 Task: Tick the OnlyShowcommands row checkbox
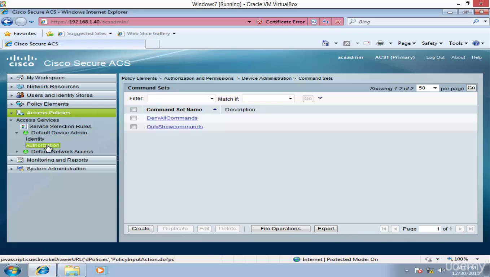tap(134, 127)
